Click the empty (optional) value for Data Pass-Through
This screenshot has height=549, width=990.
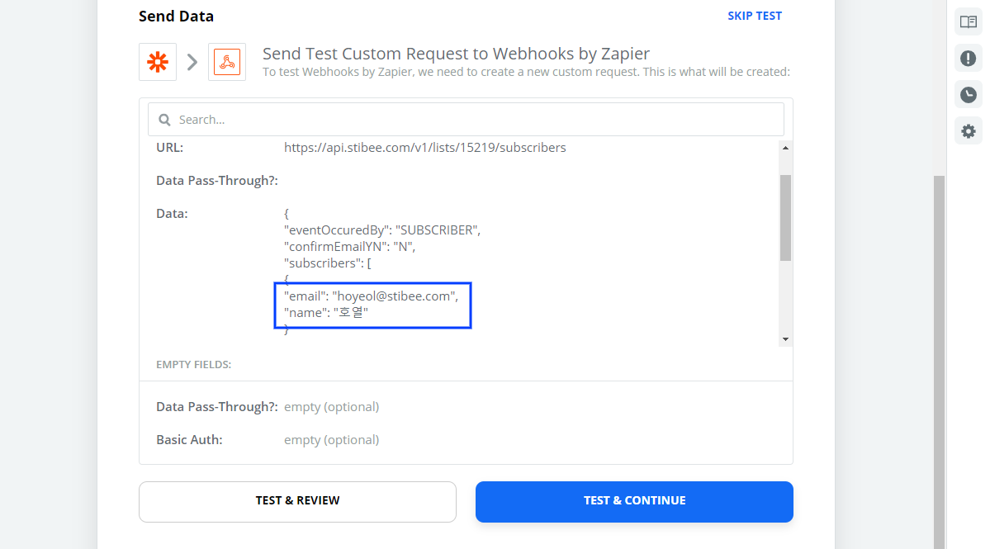coord(331,407)
